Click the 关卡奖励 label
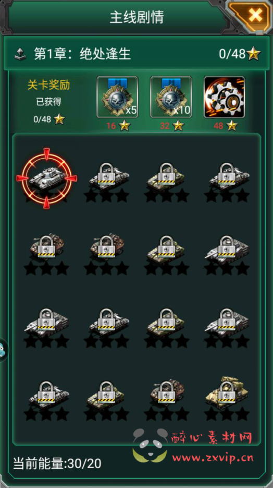Screen dimensions: 273x488 48,85
